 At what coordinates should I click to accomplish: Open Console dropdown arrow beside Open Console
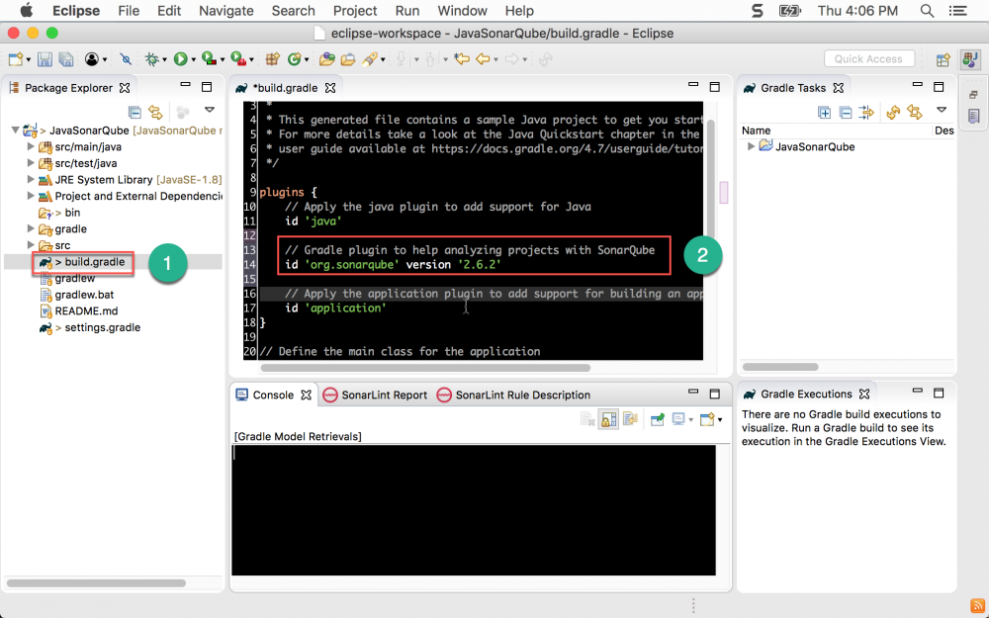720,420
